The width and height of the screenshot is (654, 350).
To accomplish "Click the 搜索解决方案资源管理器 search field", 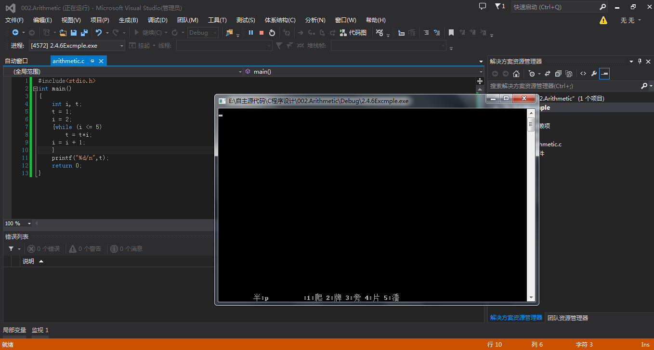I will pyautogui.click(x=563, y=86).
